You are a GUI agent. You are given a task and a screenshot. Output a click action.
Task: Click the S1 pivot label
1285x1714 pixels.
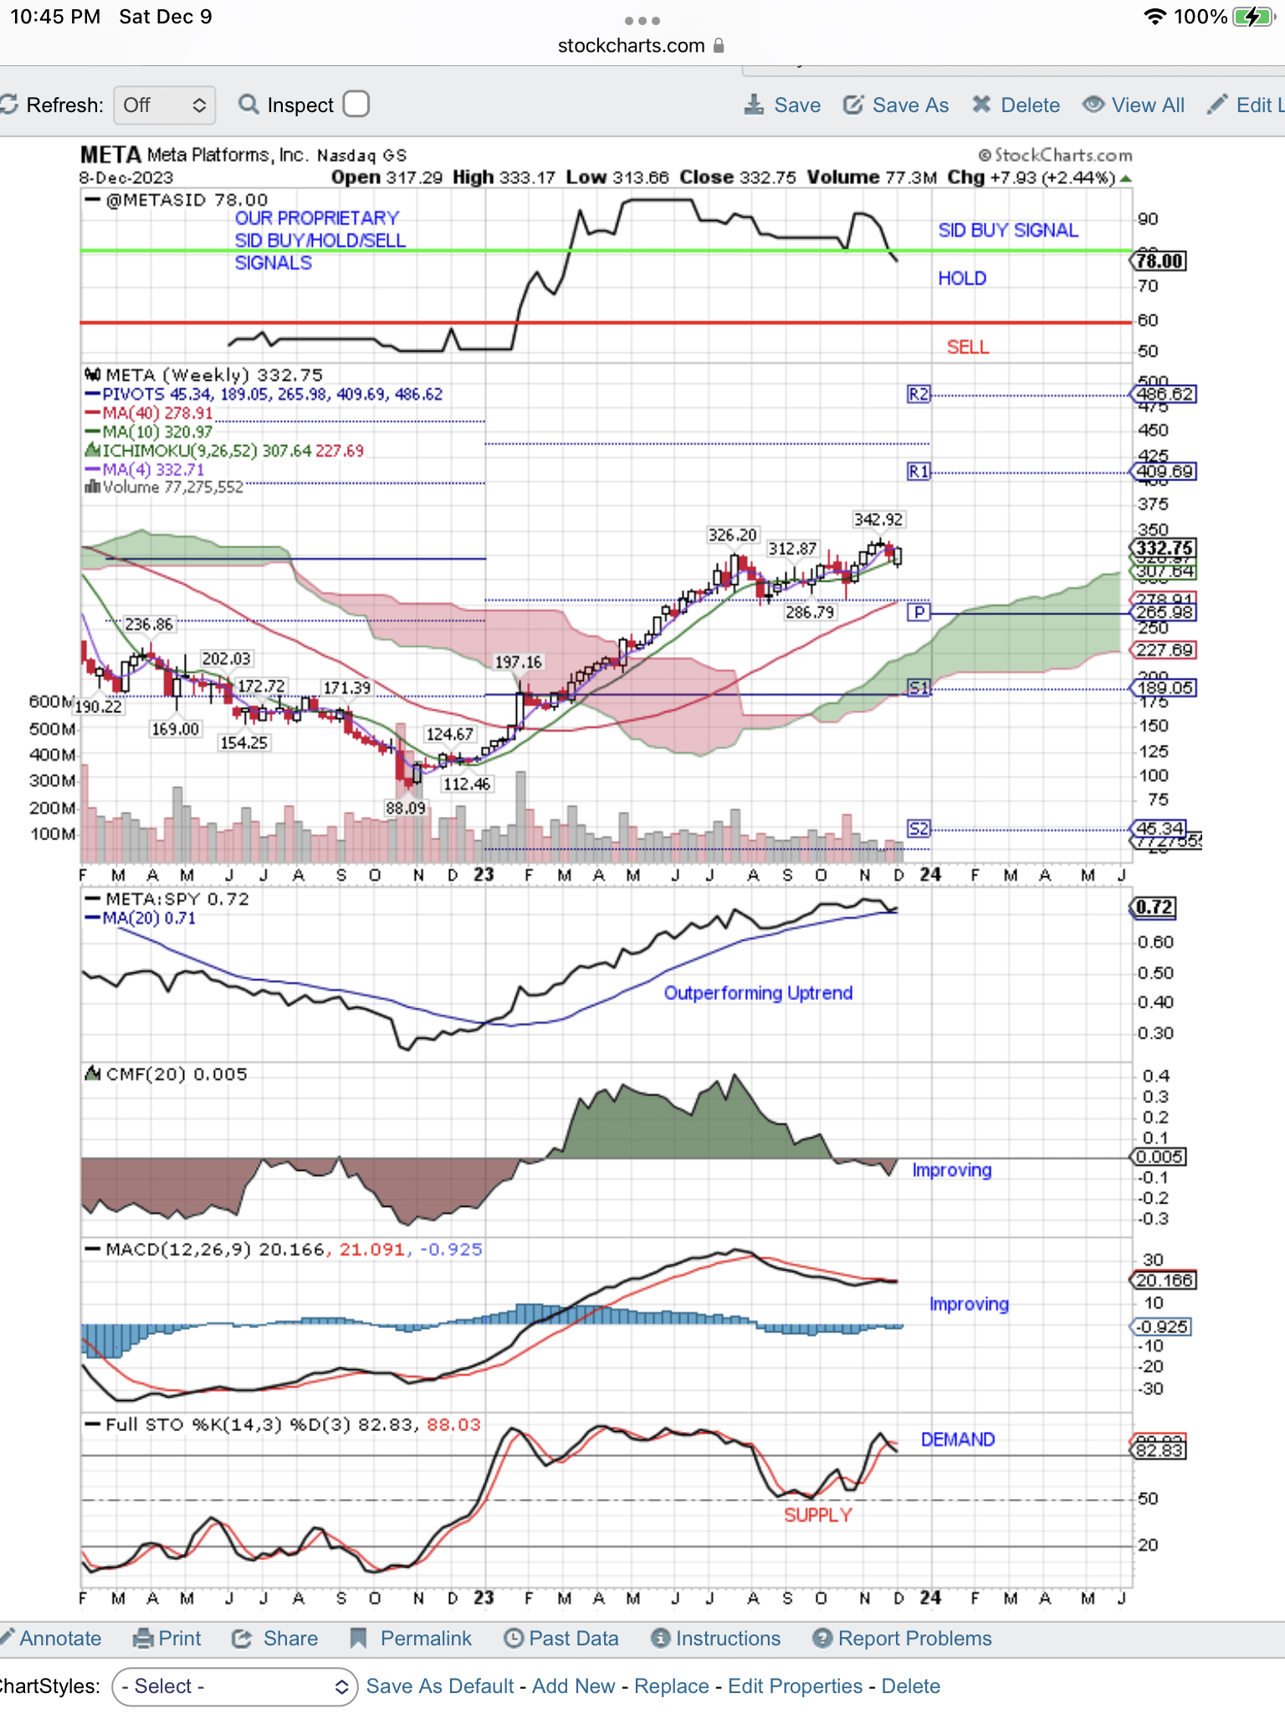(919, 687)
